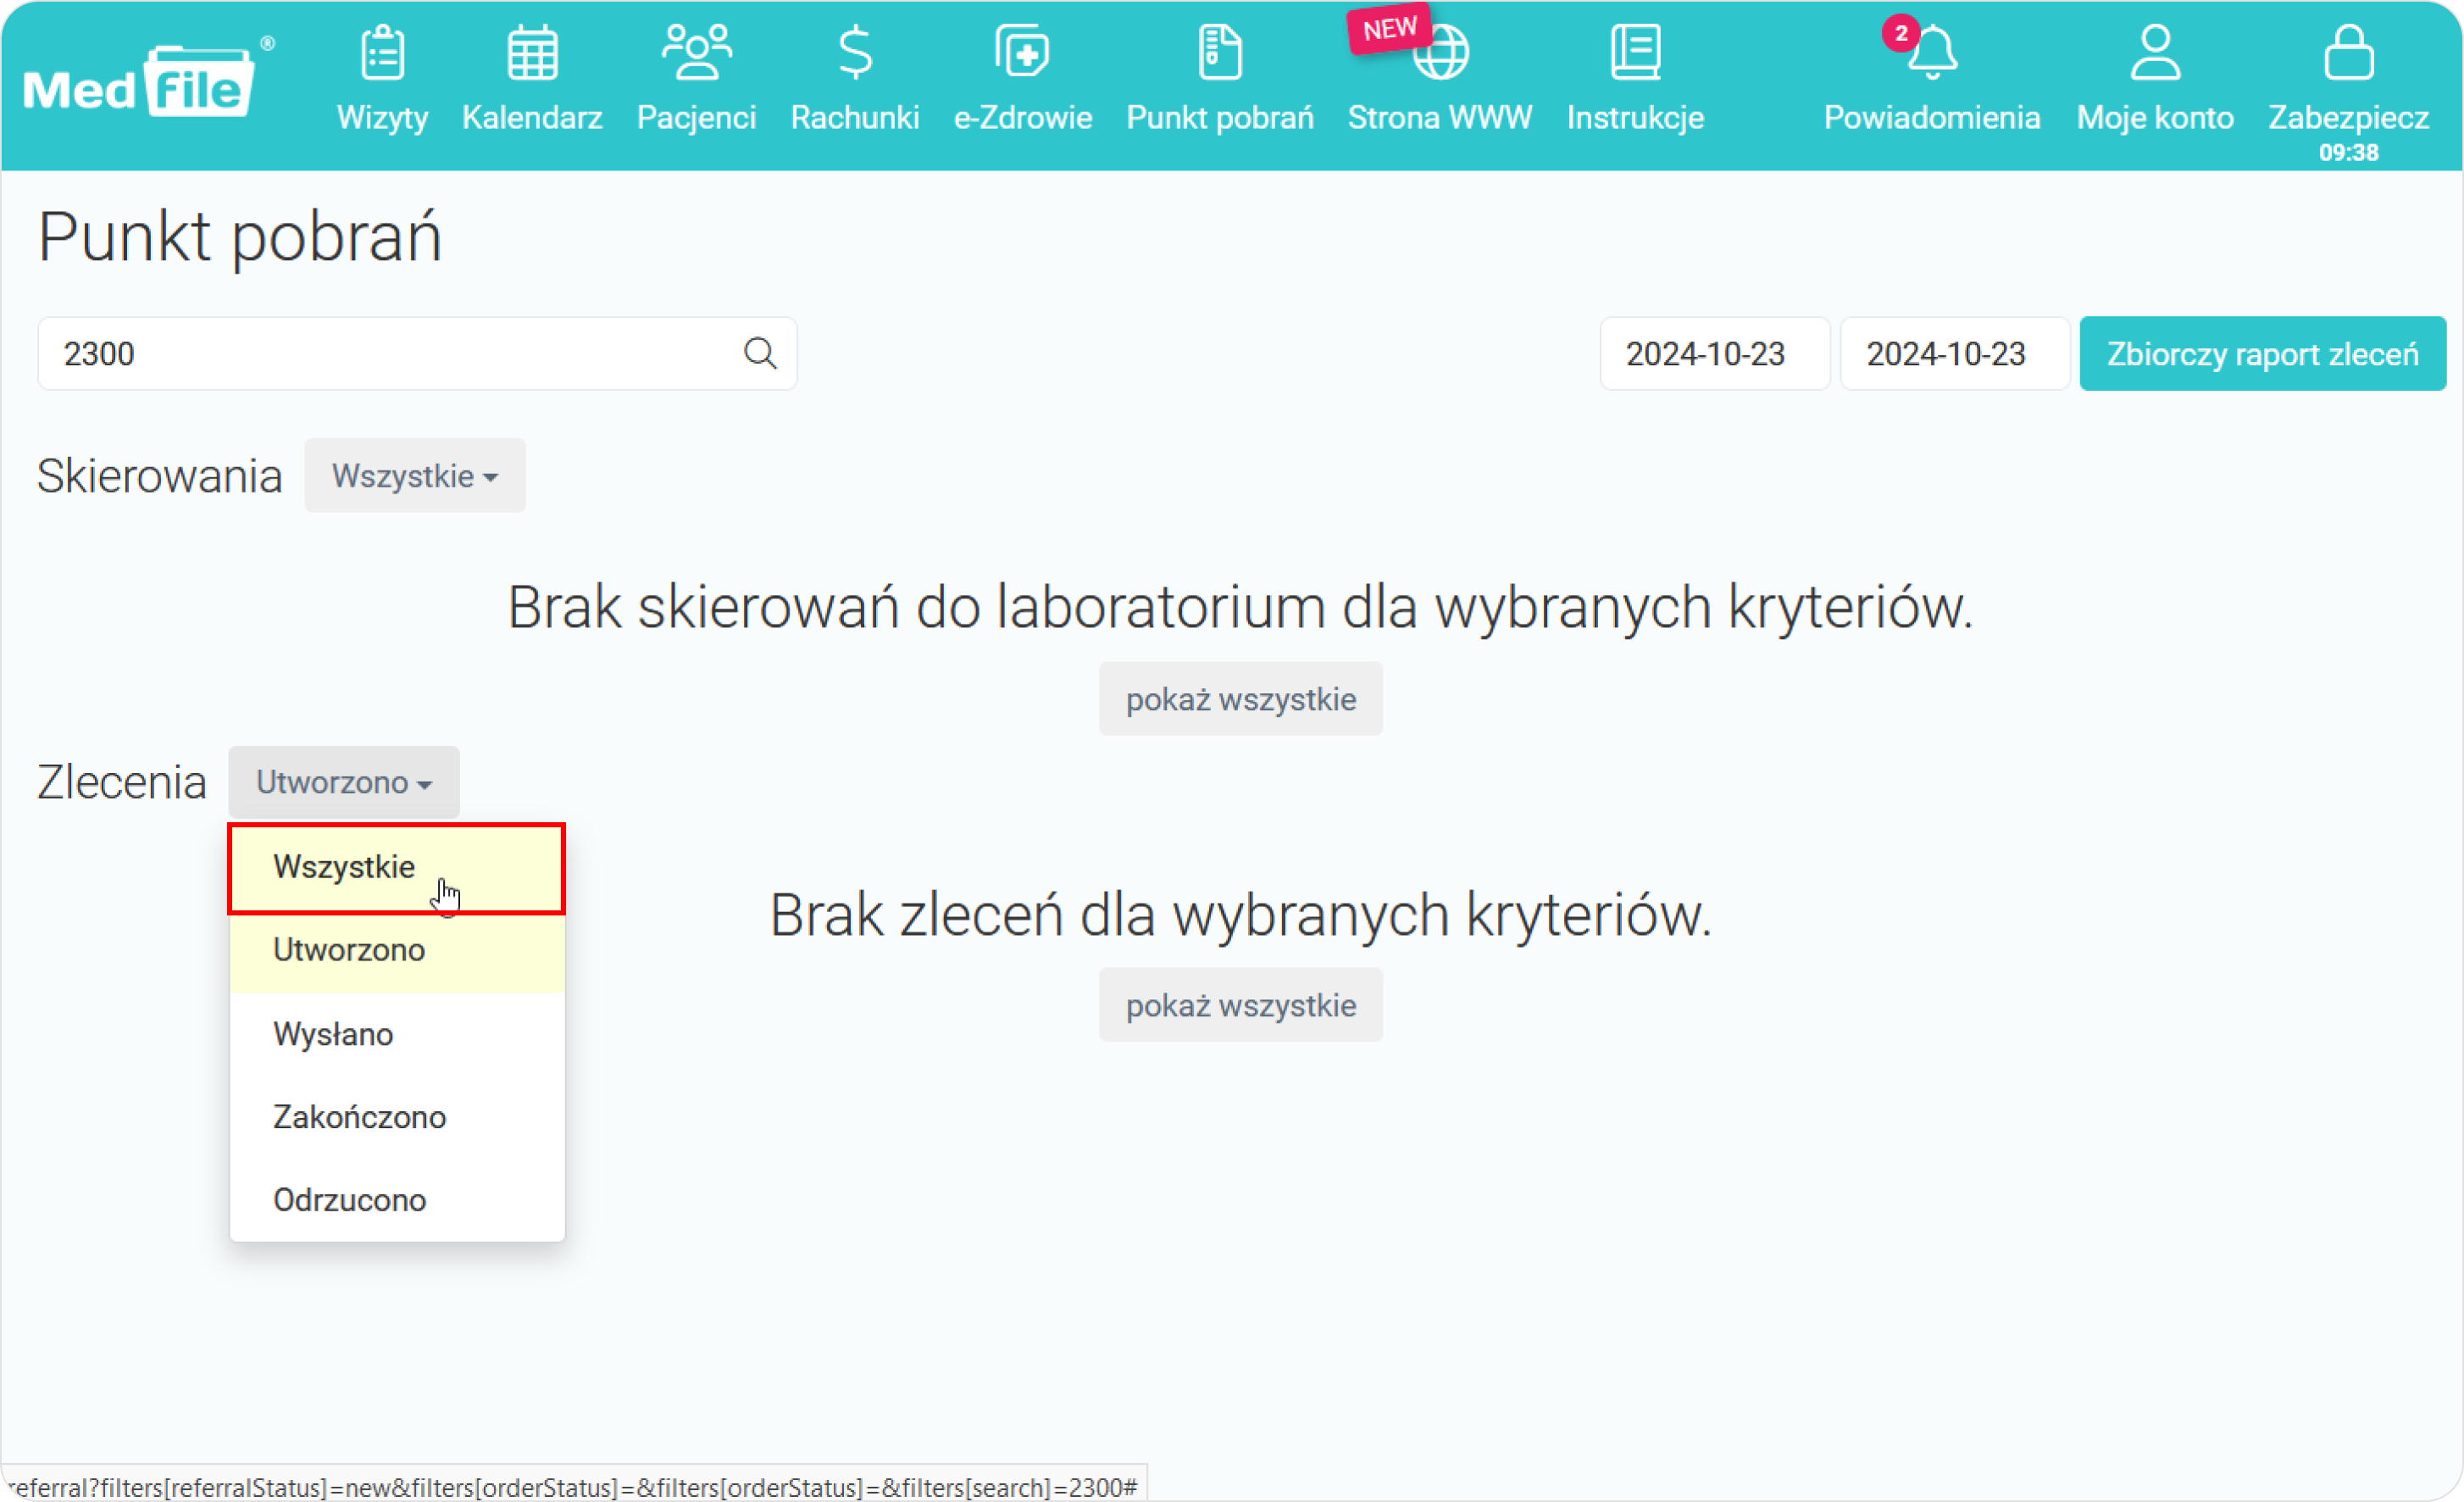Click 'pokaż wszystkie' under Zlecenia section

click(1240, 1005)
